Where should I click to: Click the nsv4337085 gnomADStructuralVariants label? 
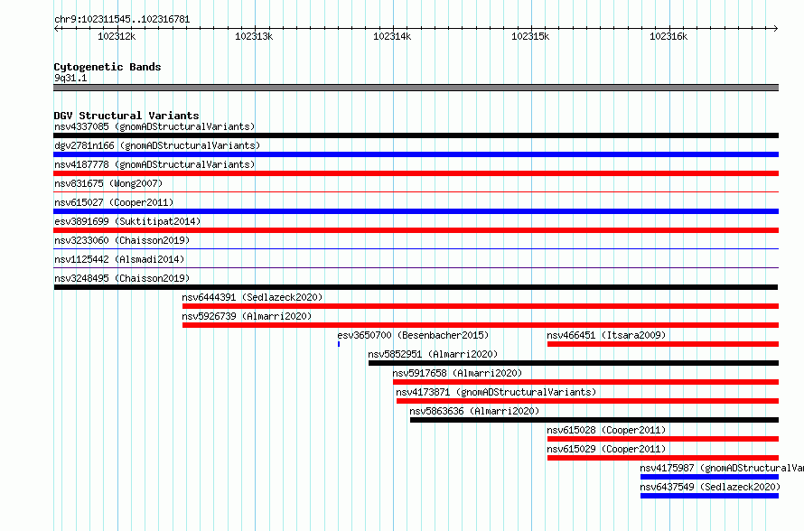[x=154, y=126]
